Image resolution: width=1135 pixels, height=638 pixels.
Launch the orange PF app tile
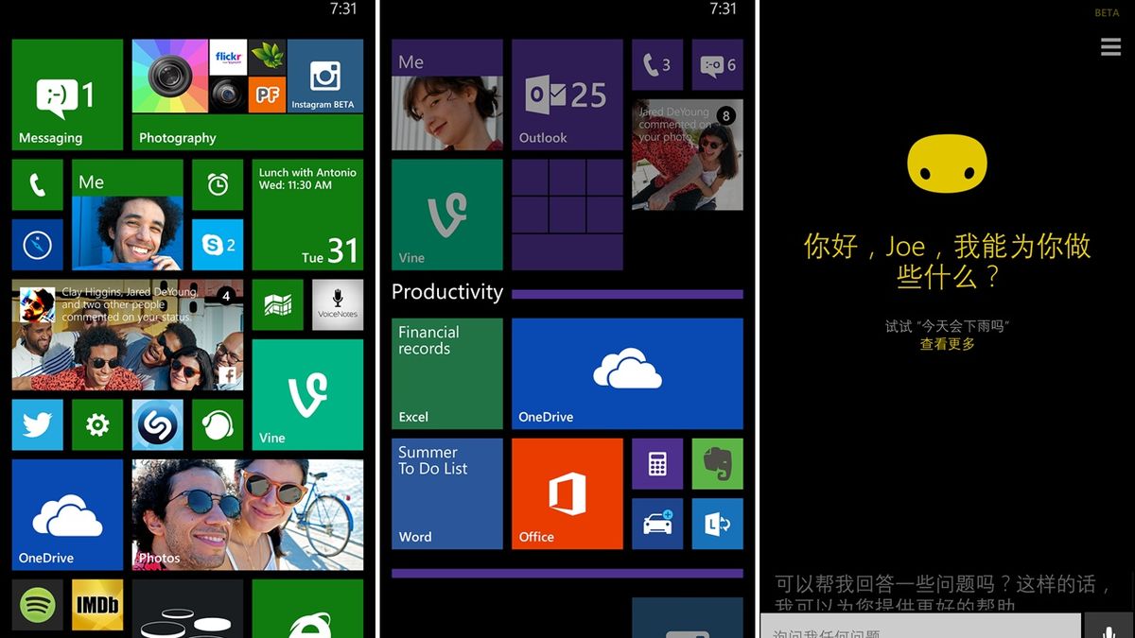[268, 95]
